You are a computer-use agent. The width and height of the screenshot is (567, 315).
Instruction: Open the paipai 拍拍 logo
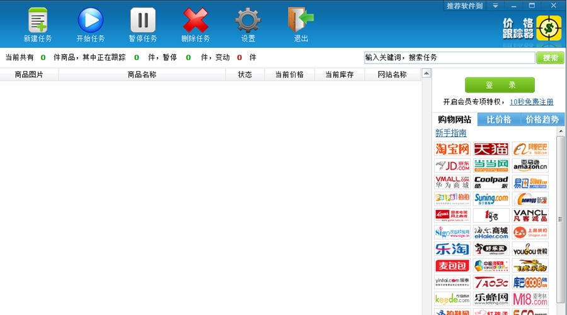452,199
